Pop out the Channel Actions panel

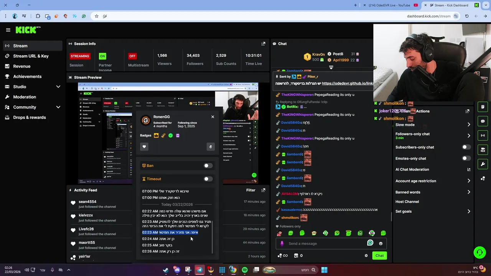pos(467,111)
